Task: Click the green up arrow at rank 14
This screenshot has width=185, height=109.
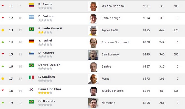Action: pos(3,42)
